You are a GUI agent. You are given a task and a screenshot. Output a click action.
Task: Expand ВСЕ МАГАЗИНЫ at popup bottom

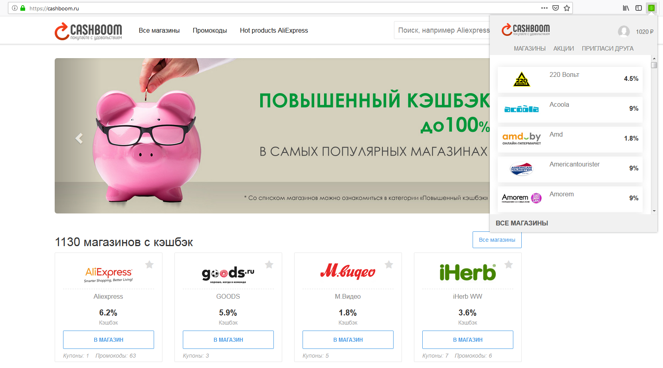tap(522, 223)
